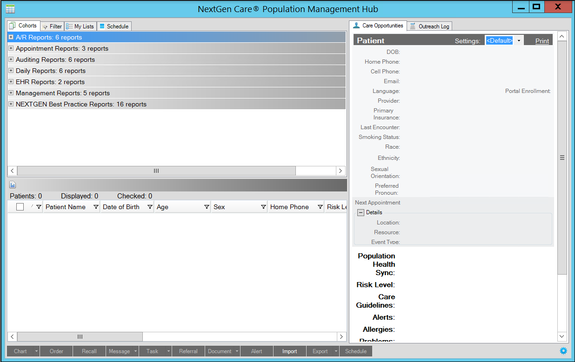Viewport: 575px width, 362px height.
Task: Expand Auditing Reports group
Action: coord(11,59)
